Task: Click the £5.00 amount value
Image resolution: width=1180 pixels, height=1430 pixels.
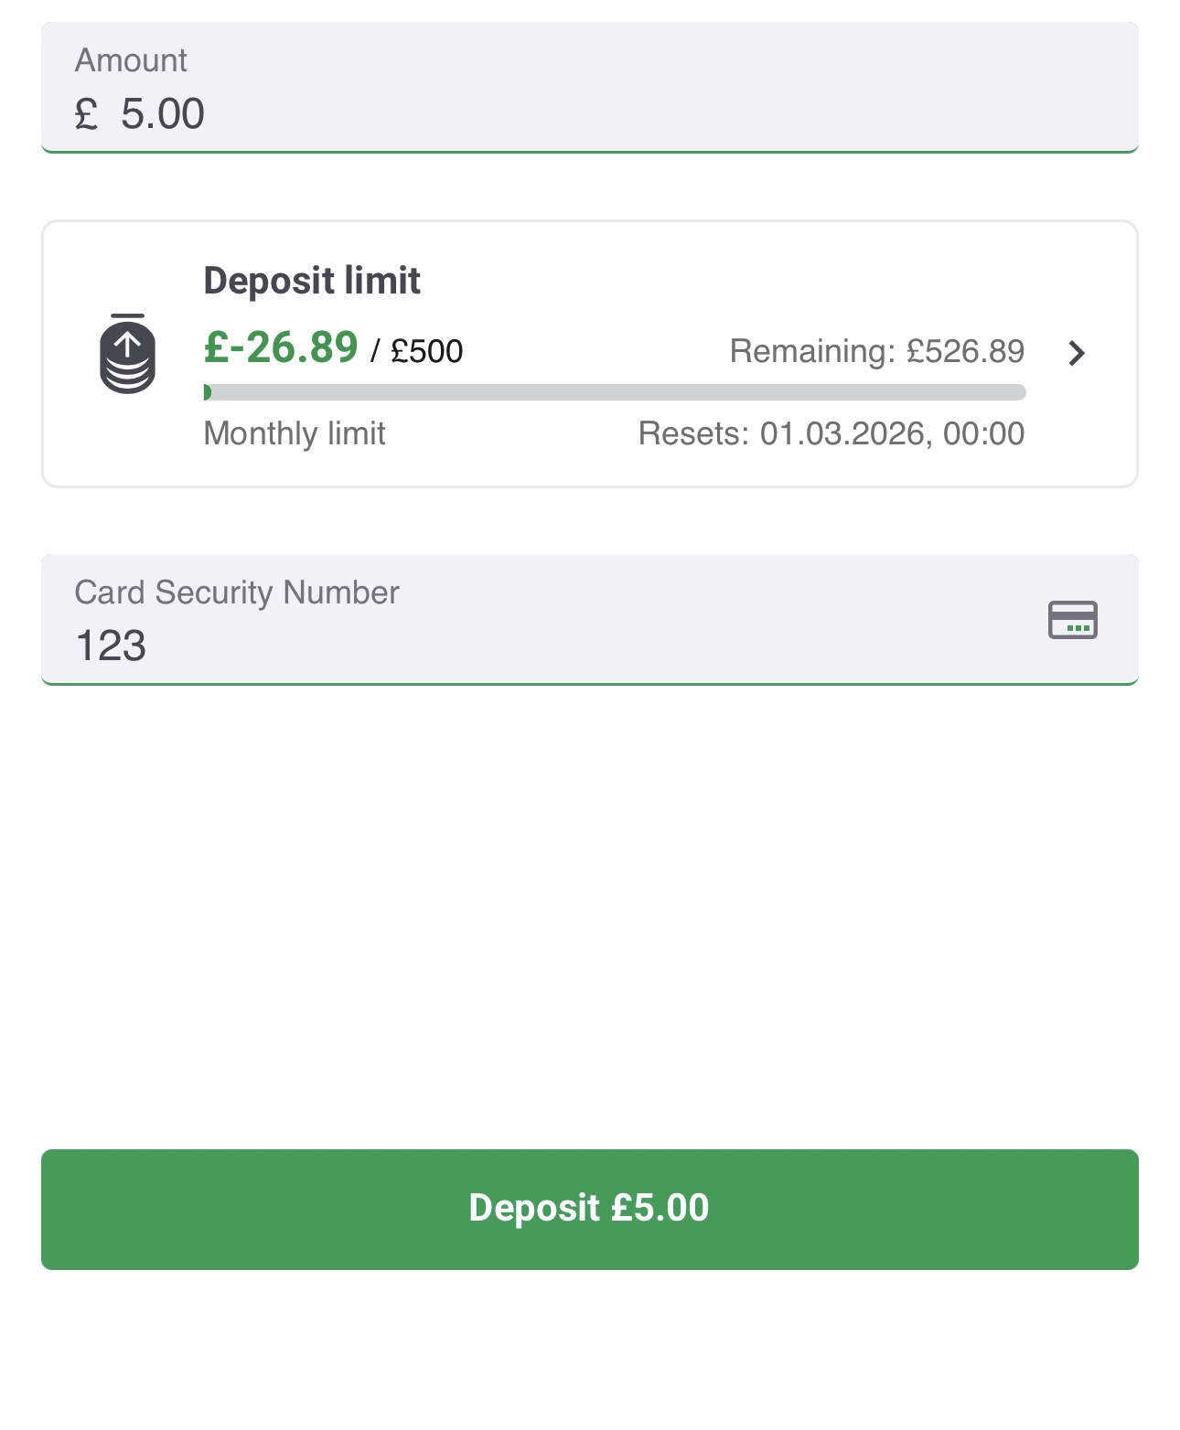Action: 163,113
